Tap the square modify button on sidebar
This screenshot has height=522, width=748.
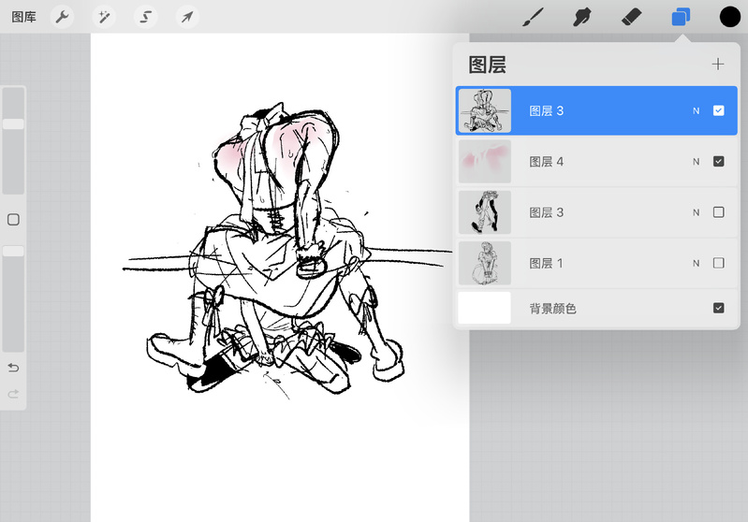(x=13, y=219)
